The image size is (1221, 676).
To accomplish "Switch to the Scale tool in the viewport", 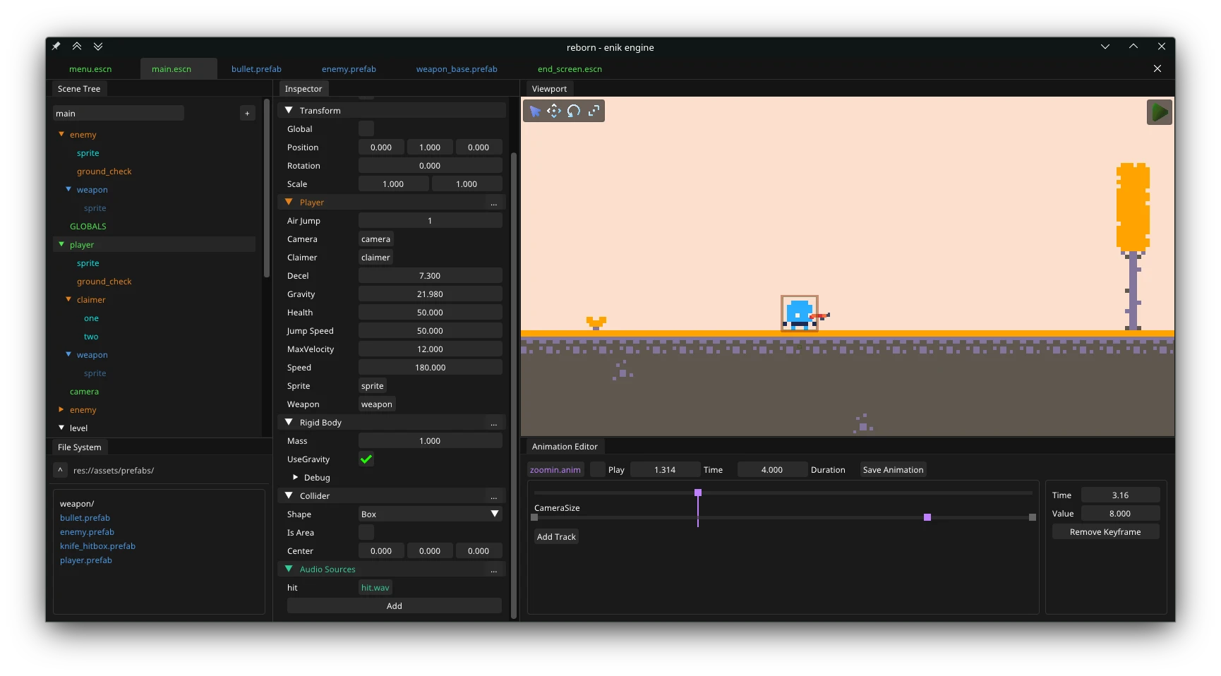I will point(594,111).
